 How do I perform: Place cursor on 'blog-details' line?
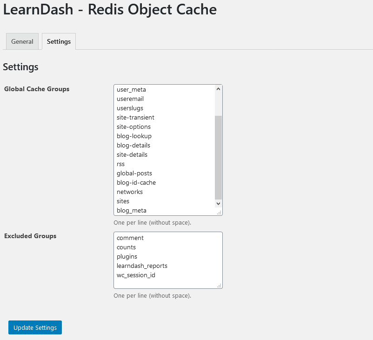[x=133, y=146]
